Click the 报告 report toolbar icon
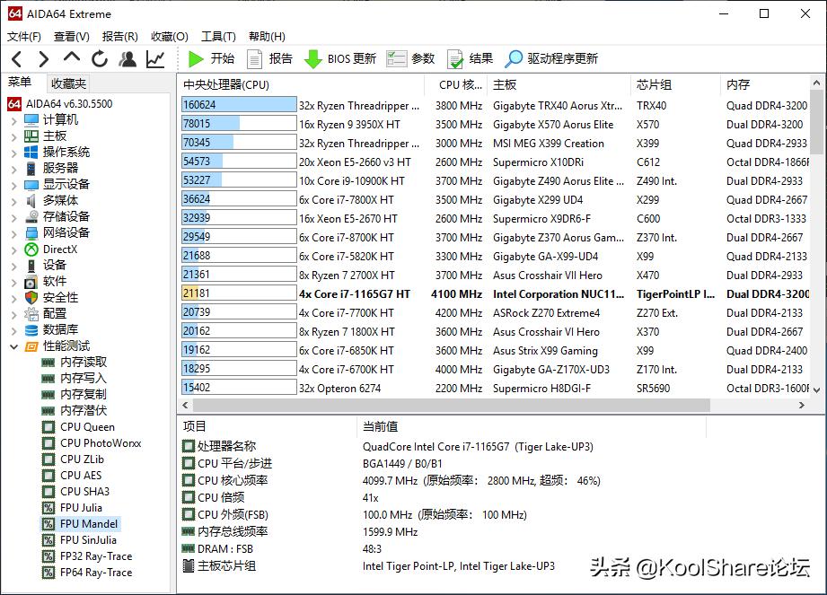 click(x=268, y=58)
